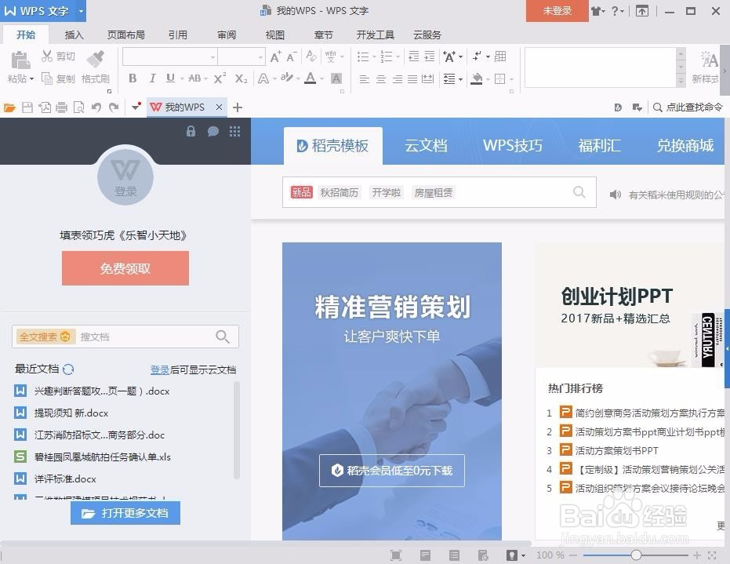
Task: Toggle Bold formatting
Action: [133, 78]
